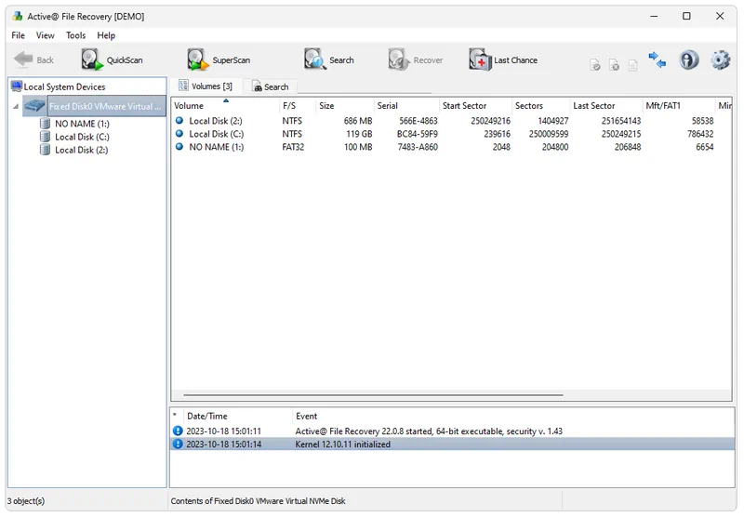Click the Recover toolbar button

click(415, 60)
